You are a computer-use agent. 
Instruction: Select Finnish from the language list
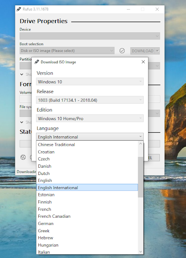87,202
